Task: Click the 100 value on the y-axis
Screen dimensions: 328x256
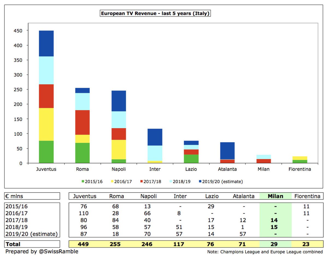Action: click(18, 134)
